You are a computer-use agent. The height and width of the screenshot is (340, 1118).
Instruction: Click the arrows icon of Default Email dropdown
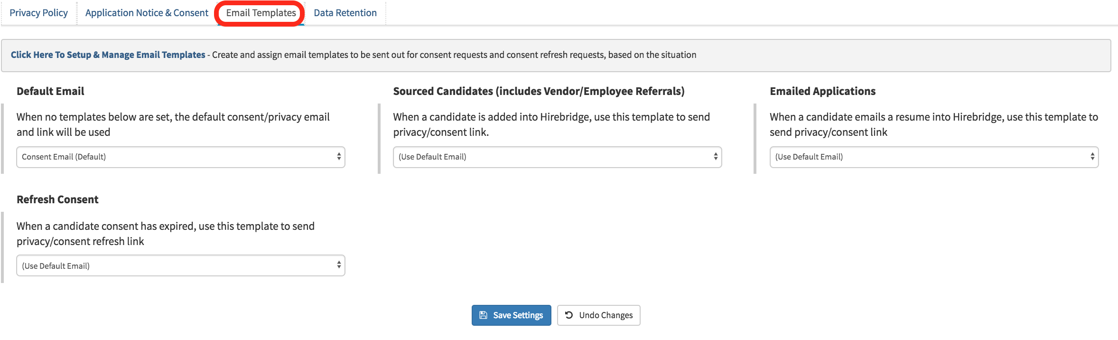(339, 157)
